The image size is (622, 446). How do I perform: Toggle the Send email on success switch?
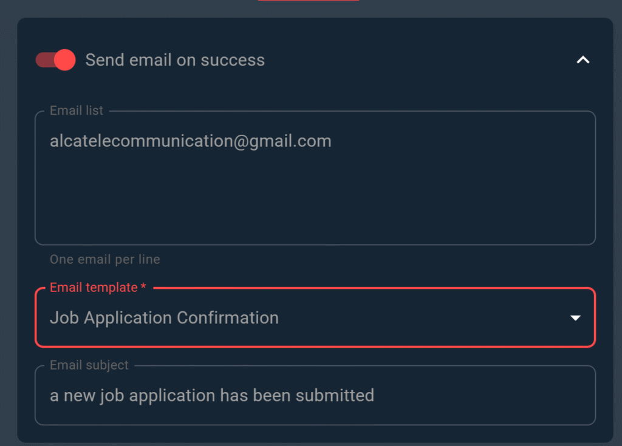55,60
